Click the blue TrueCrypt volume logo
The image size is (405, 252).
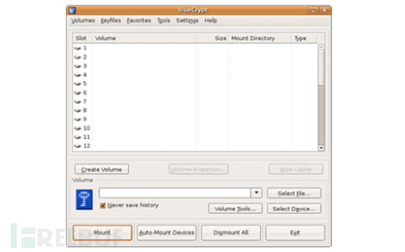[84, 200]
